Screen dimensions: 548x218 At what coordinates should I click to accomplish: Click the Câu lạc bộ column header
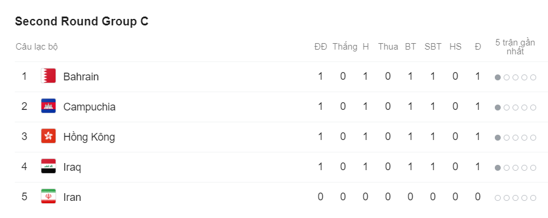[x=37, y=47]
